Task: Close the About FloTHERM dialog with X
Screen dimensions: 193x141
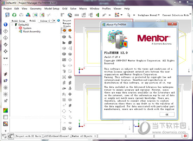Action: tap(172, 24)
